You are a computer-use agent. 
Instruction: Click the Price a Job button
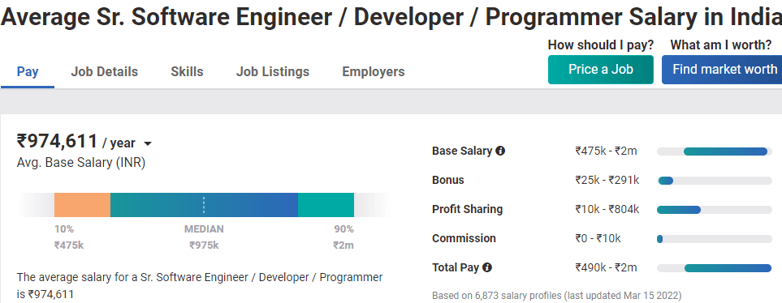tap(600, 69)
